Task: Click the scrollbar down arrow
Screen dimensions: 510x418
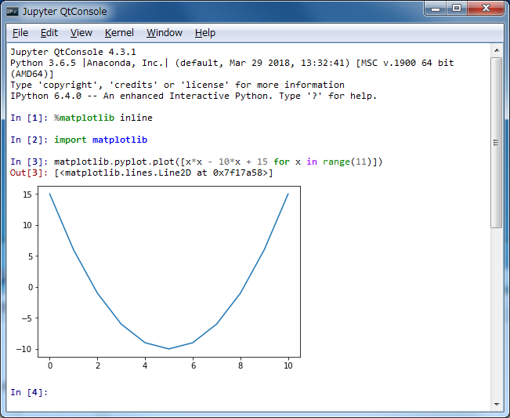Action: coord(497,405)
